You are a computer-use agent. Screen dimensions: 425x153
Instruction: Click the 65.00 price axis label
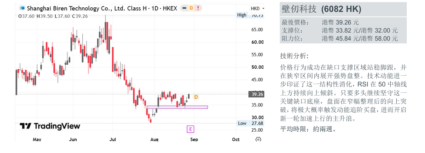pos(257,30)
